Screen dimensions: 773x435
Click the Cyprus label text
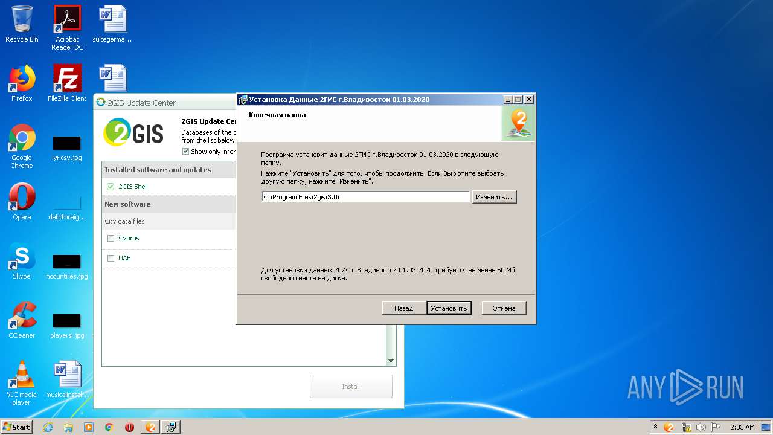coord(129,238)
